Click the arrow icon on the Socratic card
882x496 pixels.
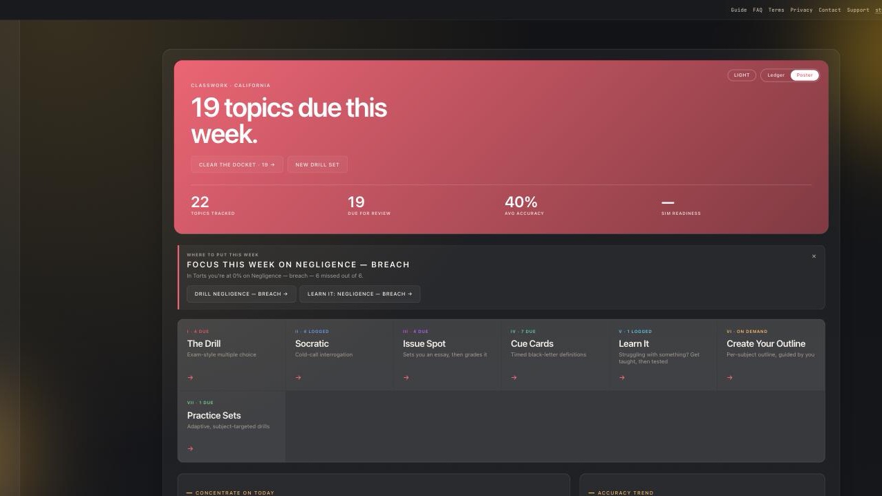coord(298,378)
